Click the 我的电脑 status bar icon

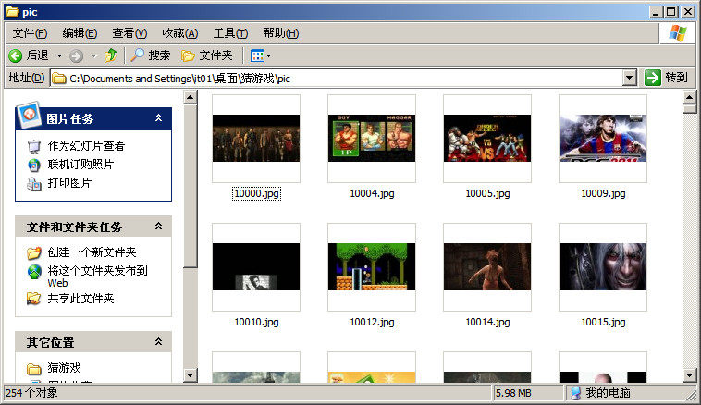click(577, 393)
